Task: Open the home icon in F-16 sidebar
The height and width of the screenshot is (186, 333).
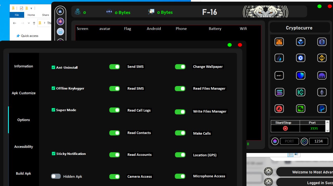Action: point(60,11)
